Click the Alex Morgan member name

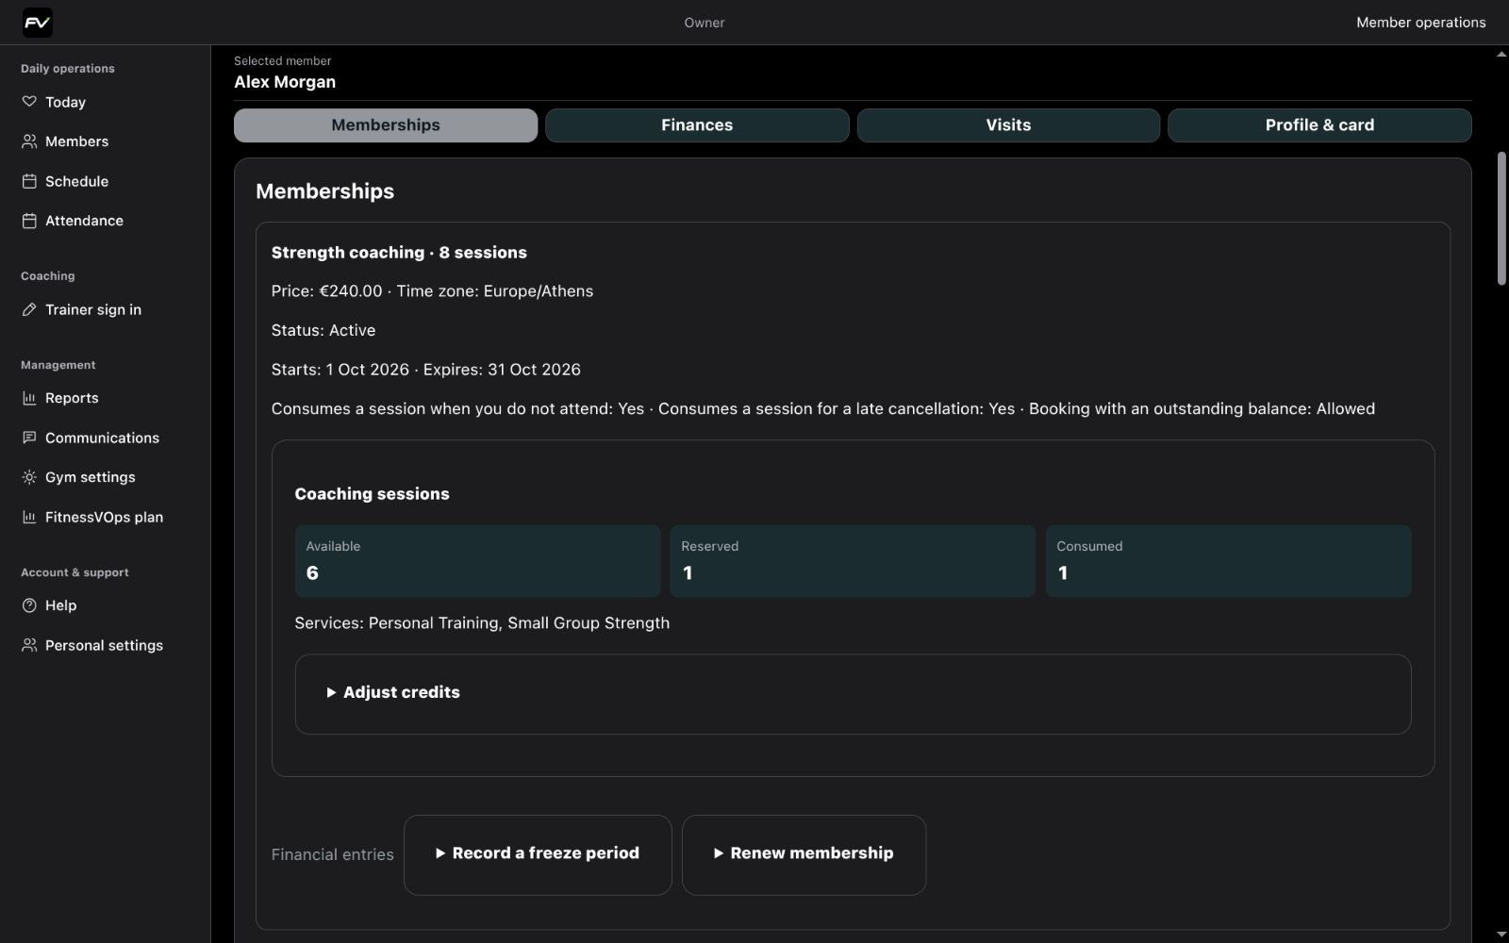(x=285, y=82)
